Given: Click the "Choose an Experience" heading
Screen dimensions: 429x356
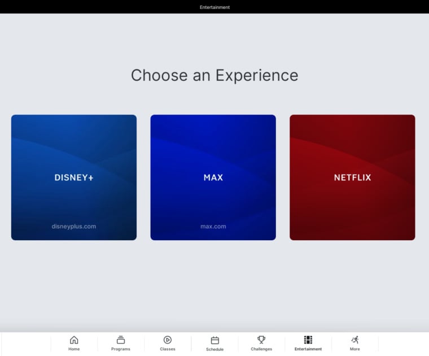Looking at the screenshot, I should [x=214, y=75].
